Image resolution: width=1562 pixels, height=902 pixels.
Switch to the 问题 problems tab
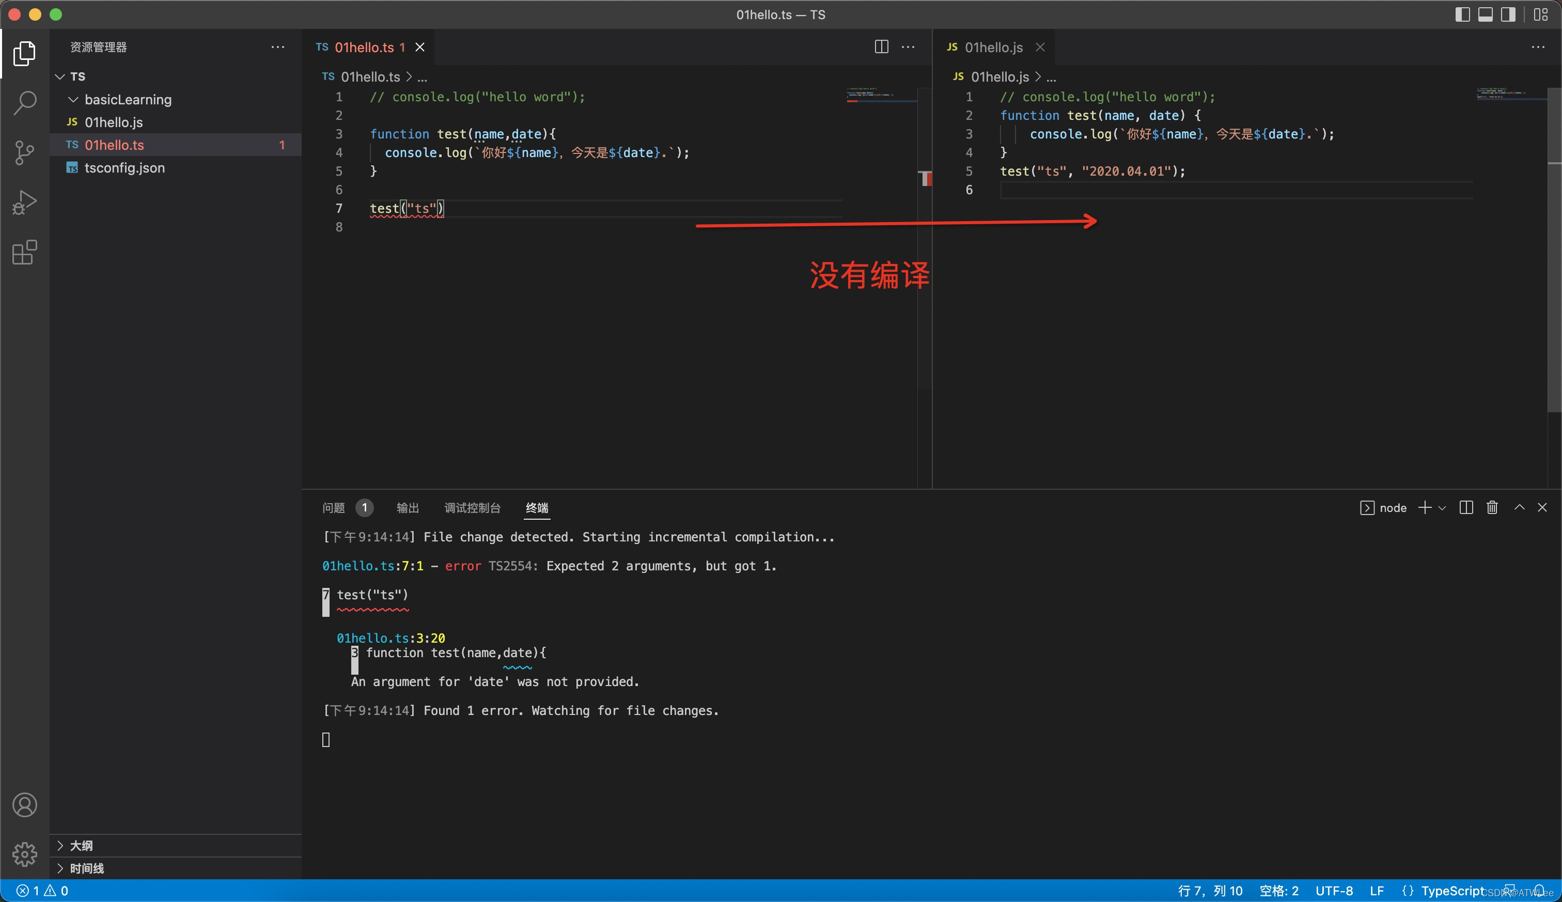click(334, 508)
